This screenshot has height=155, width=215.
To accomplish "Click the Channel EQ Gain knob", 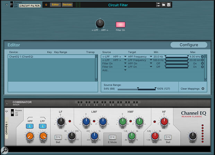I will 193,136.
